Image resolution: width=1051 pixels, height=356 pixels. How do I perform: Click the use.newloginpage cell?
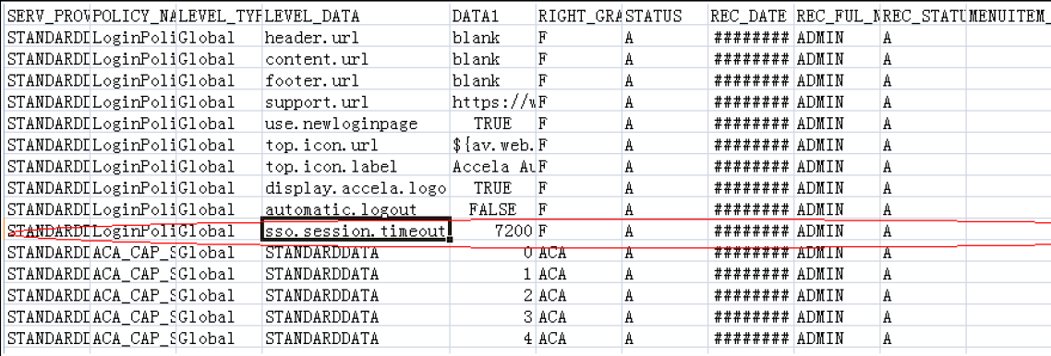[356, 124]
